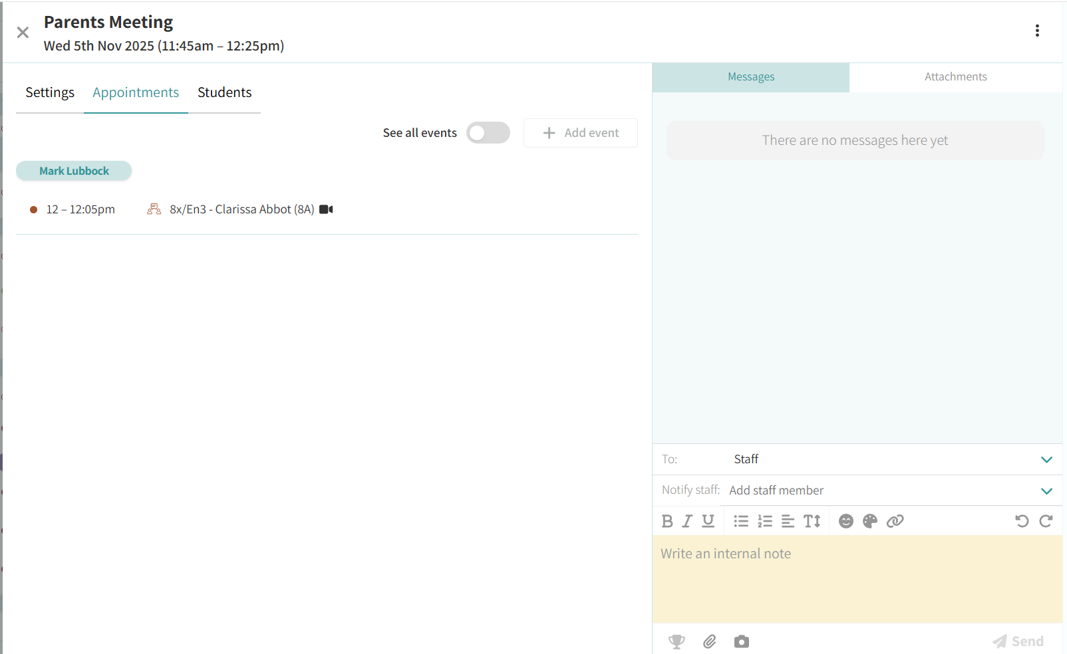Click the camera icon below the note
This screenshot has height=654, width=1067.
tap(742, 641)
